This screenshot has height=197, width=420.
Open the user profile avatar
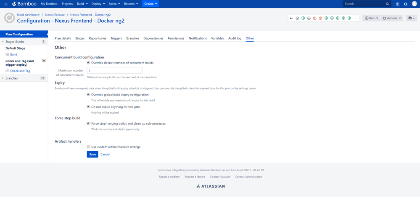415,4
